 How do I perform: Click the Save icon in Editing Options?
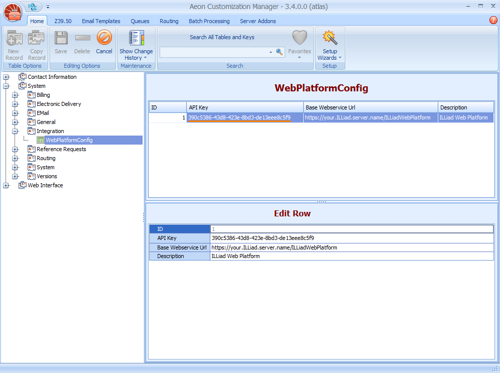point(61,39)
